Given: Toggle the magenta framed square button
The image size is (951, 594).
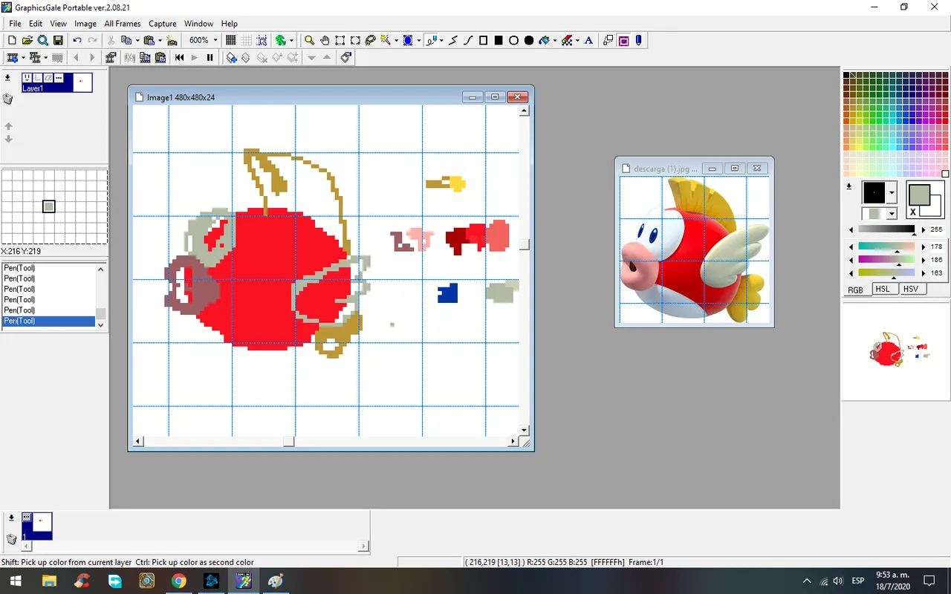Looking at the screenshot, I should (x=623, y=40).
